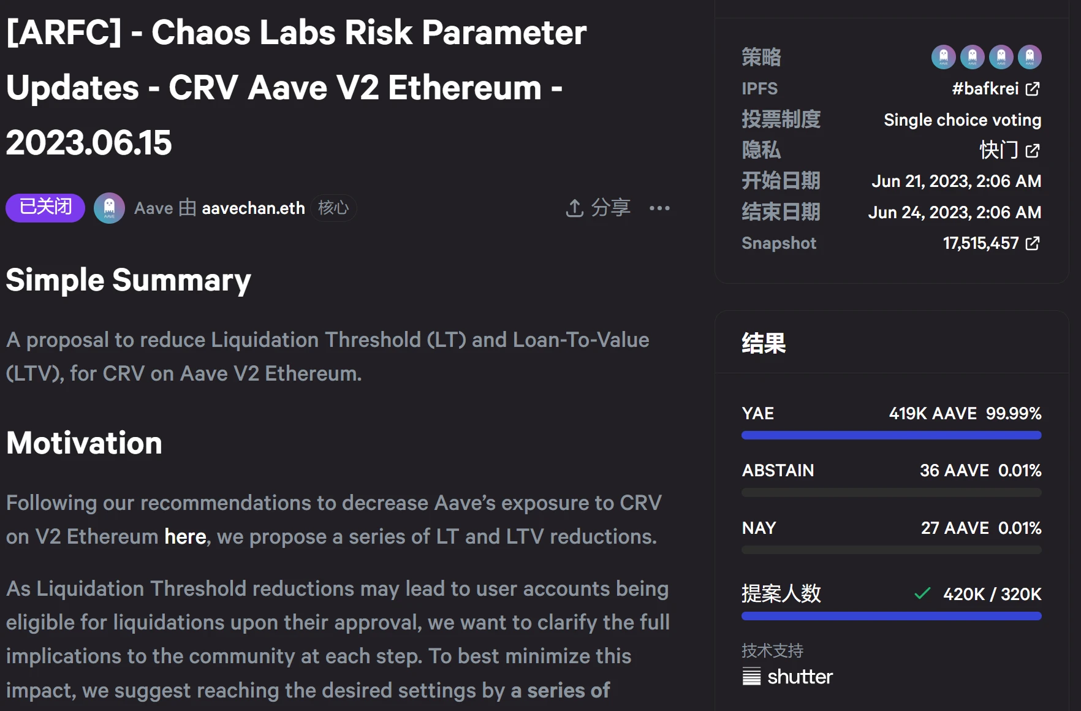The width and height of the screenshot is (1081, 711).
Task: Click the YAE result progress bar
Action: (891, 435)
